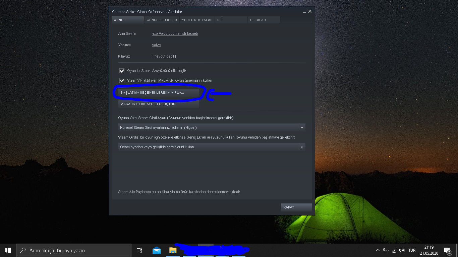Open the GÜNCELLEMELER tab
The height and width of the screenshot is (257, 458).
(162, 20)
